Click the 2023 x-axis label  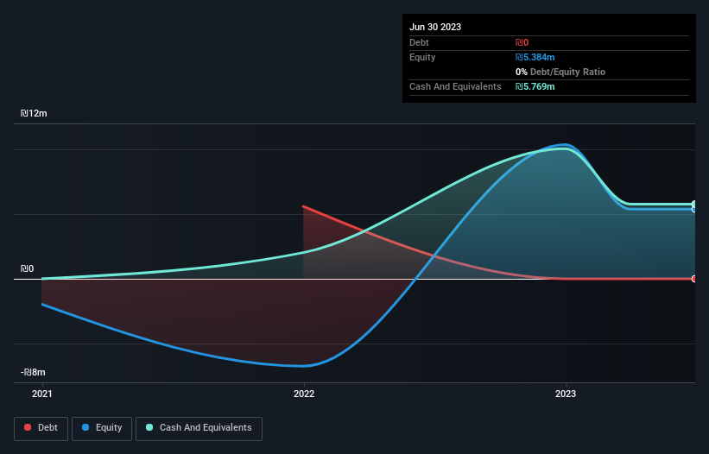(566, 394)
